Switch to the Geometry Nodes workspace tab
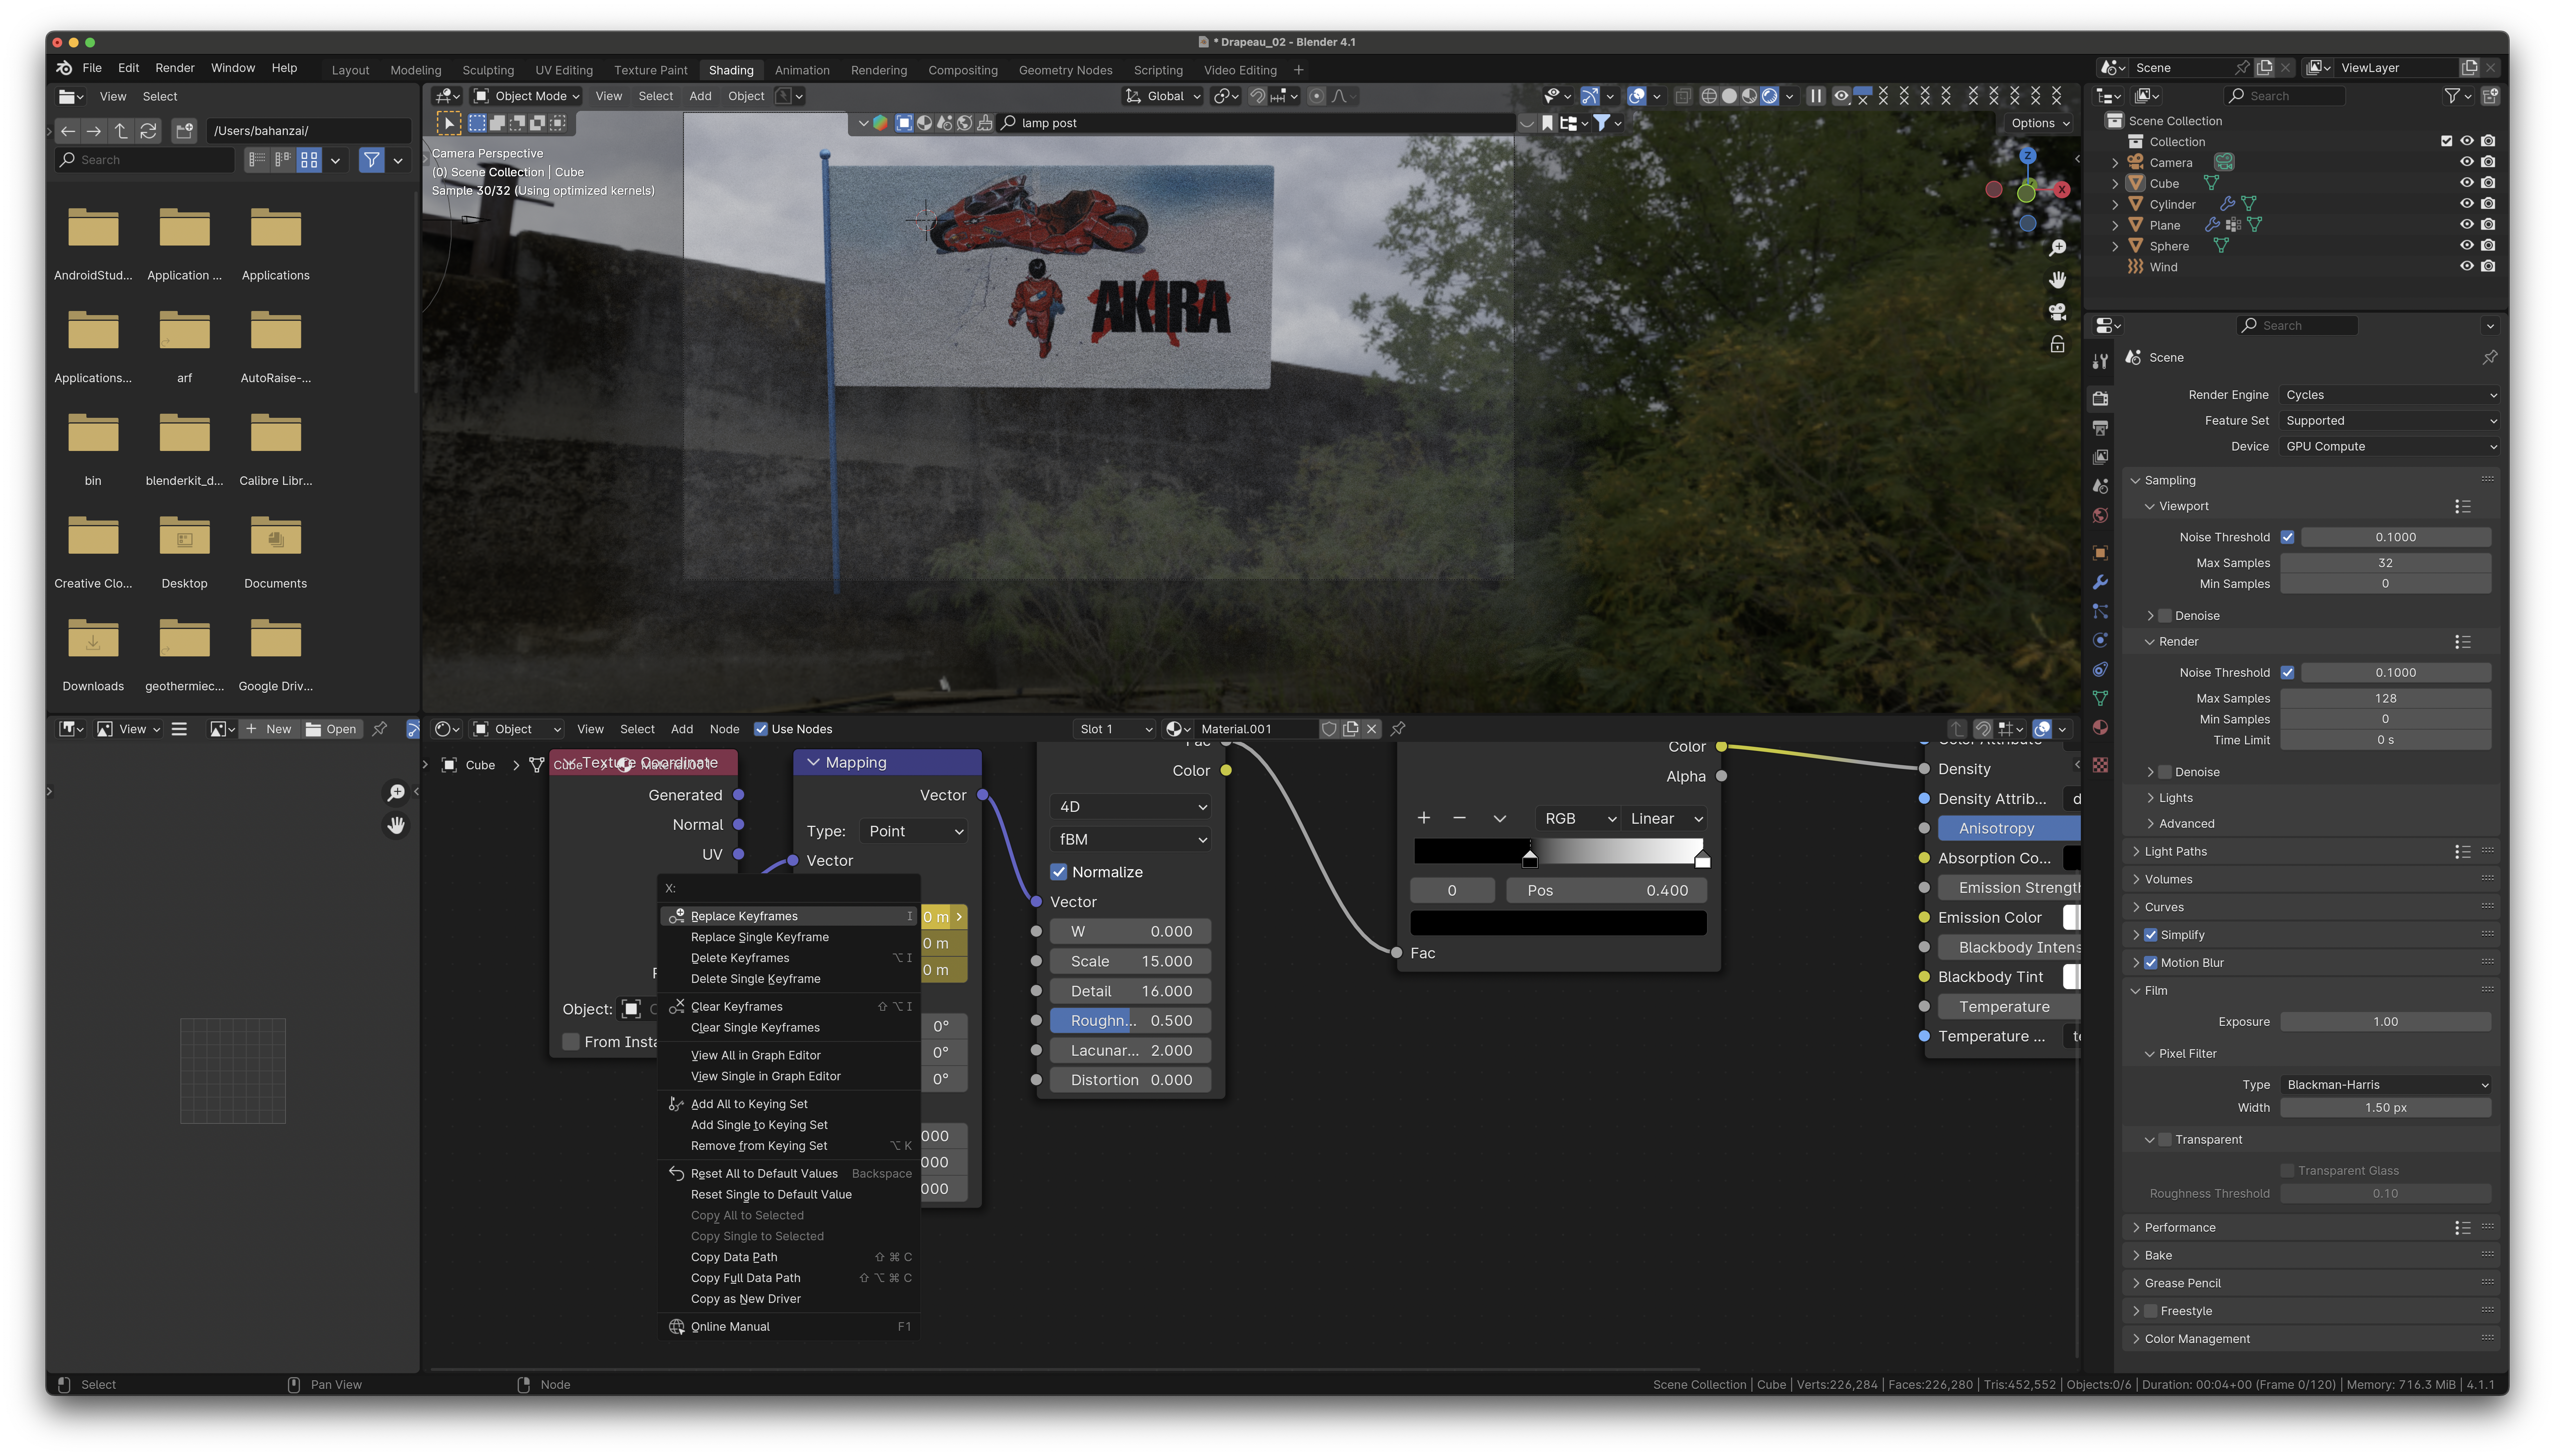Viewport: 2555px width, 1456px height. [x=1065, y=70]
